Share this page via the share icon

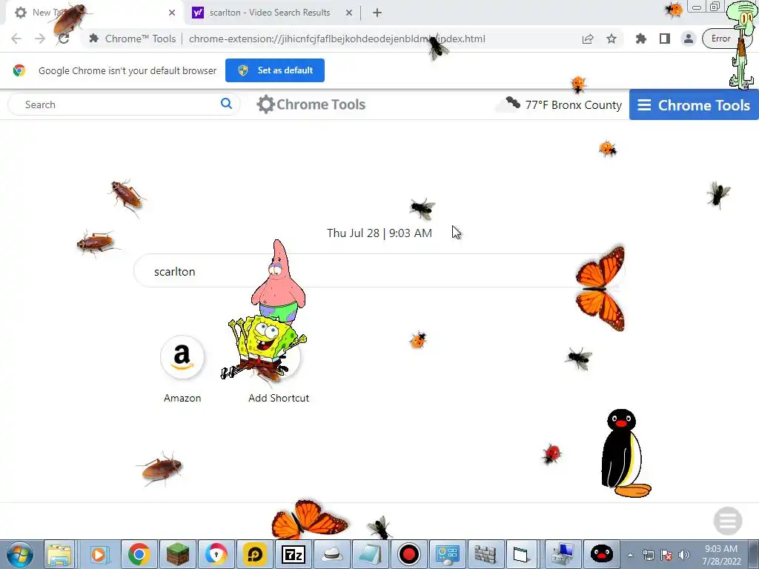coord(588,39)
